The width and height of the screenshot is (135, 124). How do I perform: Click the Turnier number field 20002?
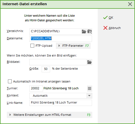coord(36,88)
